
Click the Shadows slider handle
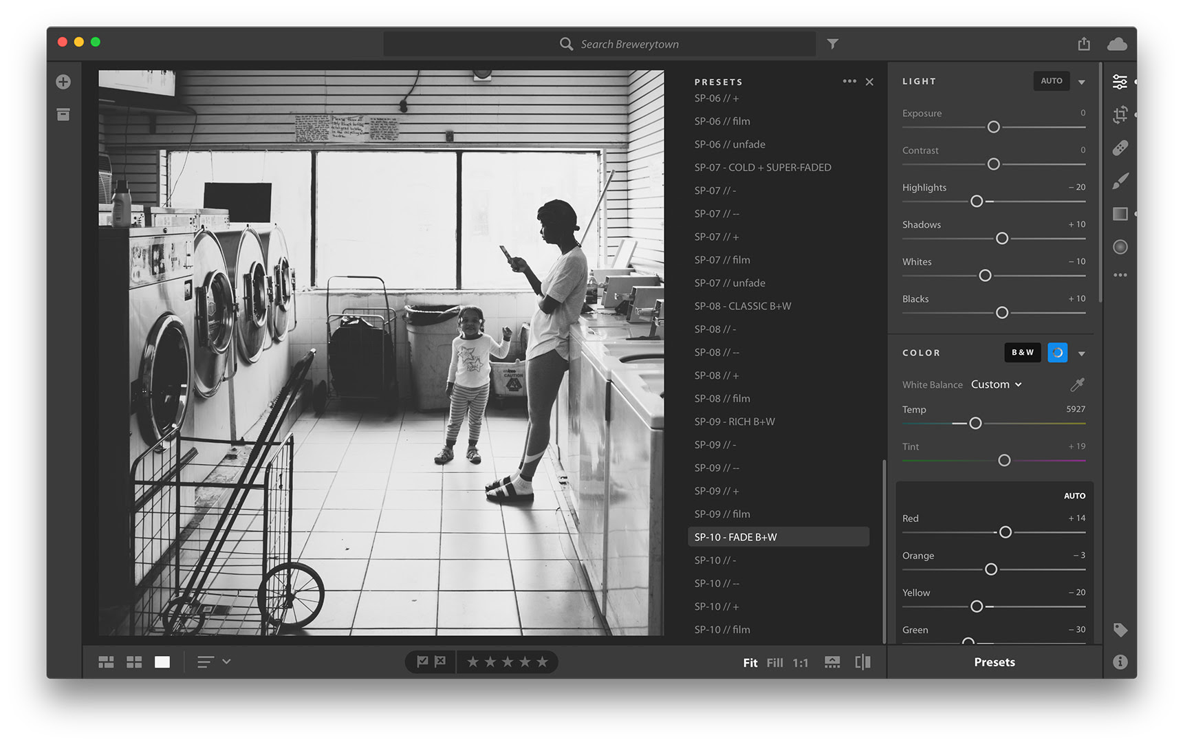[1002, 239]
